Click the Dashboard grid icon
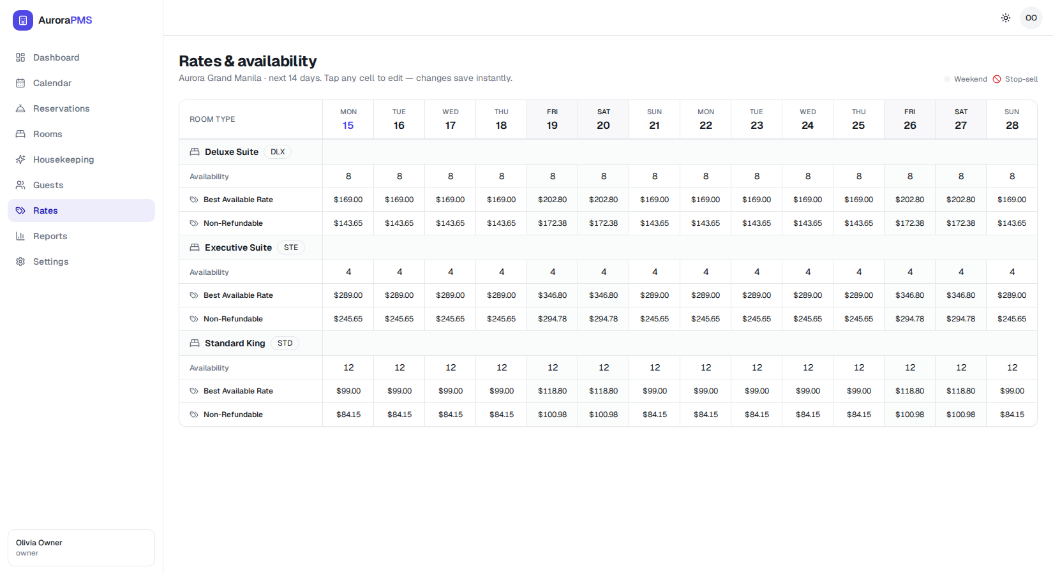 click(x=20, y=57)
